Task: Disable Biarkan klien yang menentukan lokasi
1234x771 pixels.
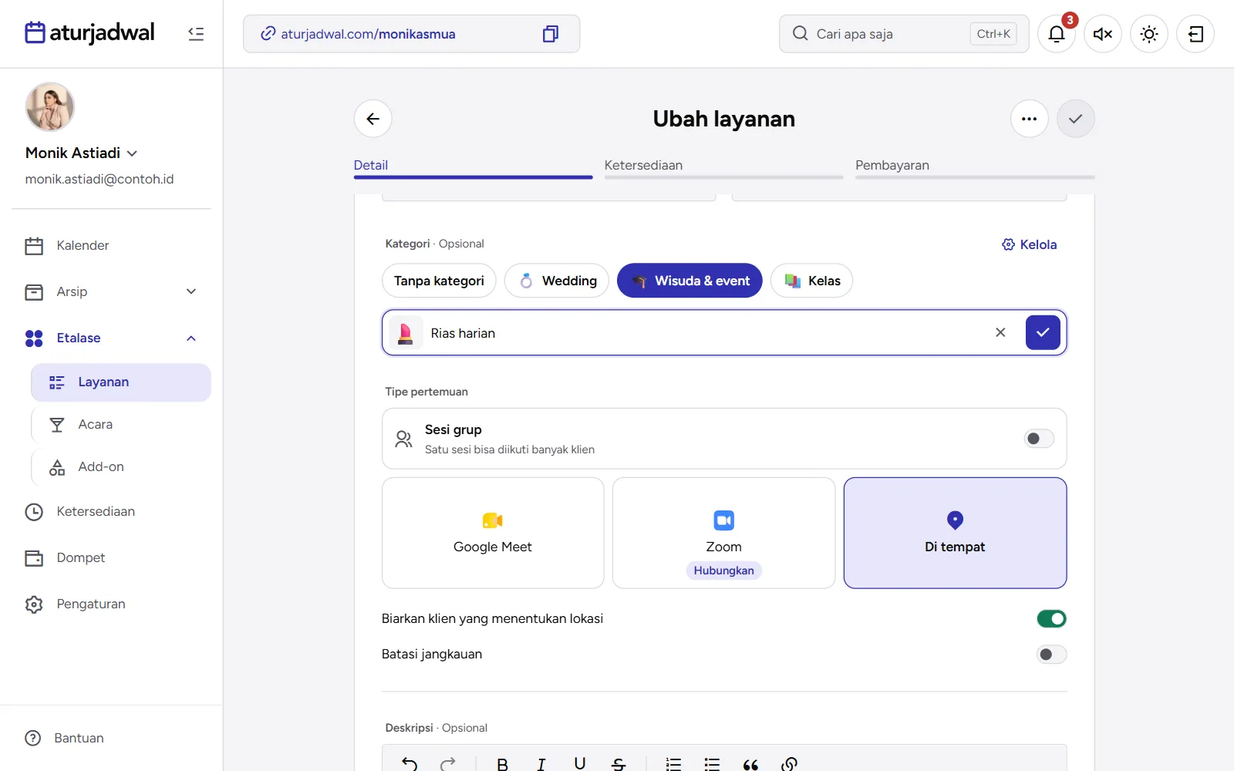Action: [x=1051, y=618]
